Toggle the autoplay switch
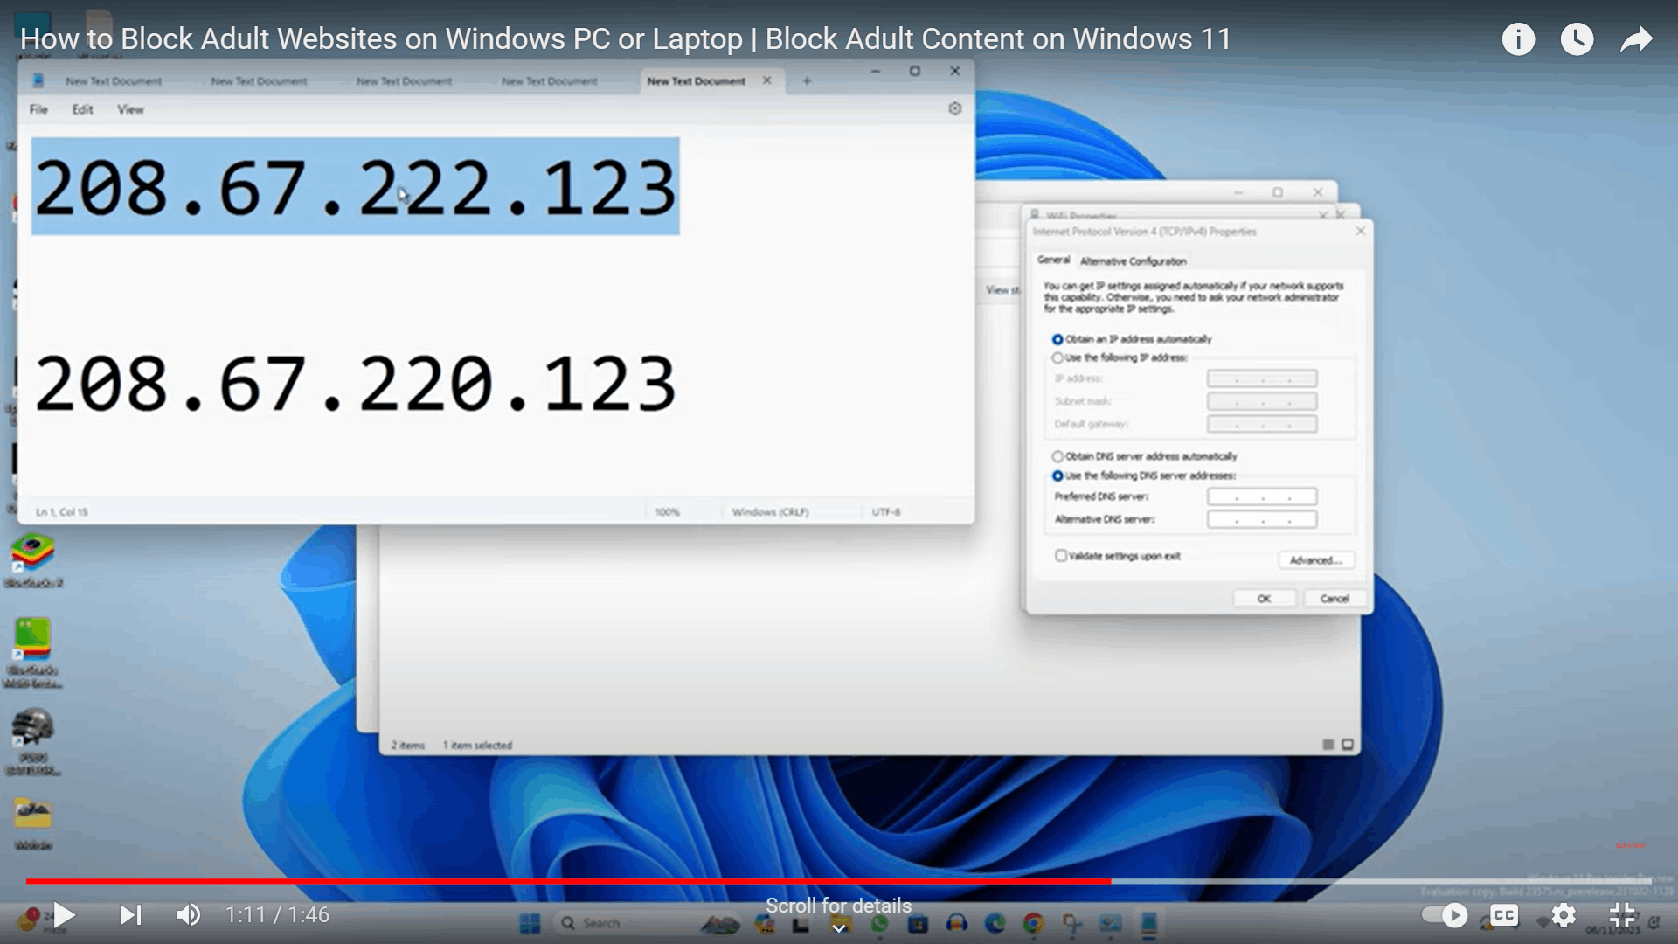1678x944 pixels. point(1444,915)
